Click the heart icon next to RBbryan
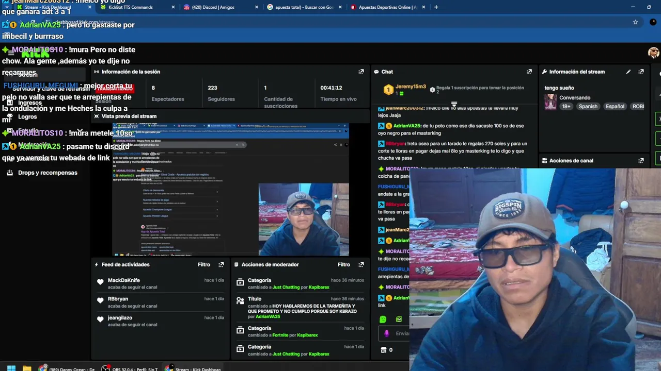661x371 pixels. pos(100,300)
